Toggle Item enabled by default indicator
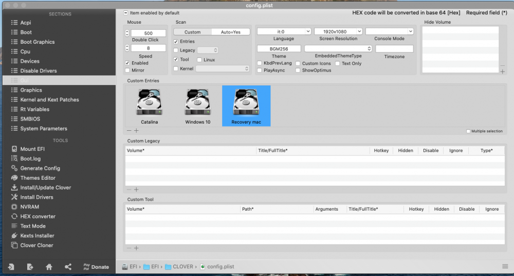The width and height of the screenshot is (514, 276). [125, 13]
